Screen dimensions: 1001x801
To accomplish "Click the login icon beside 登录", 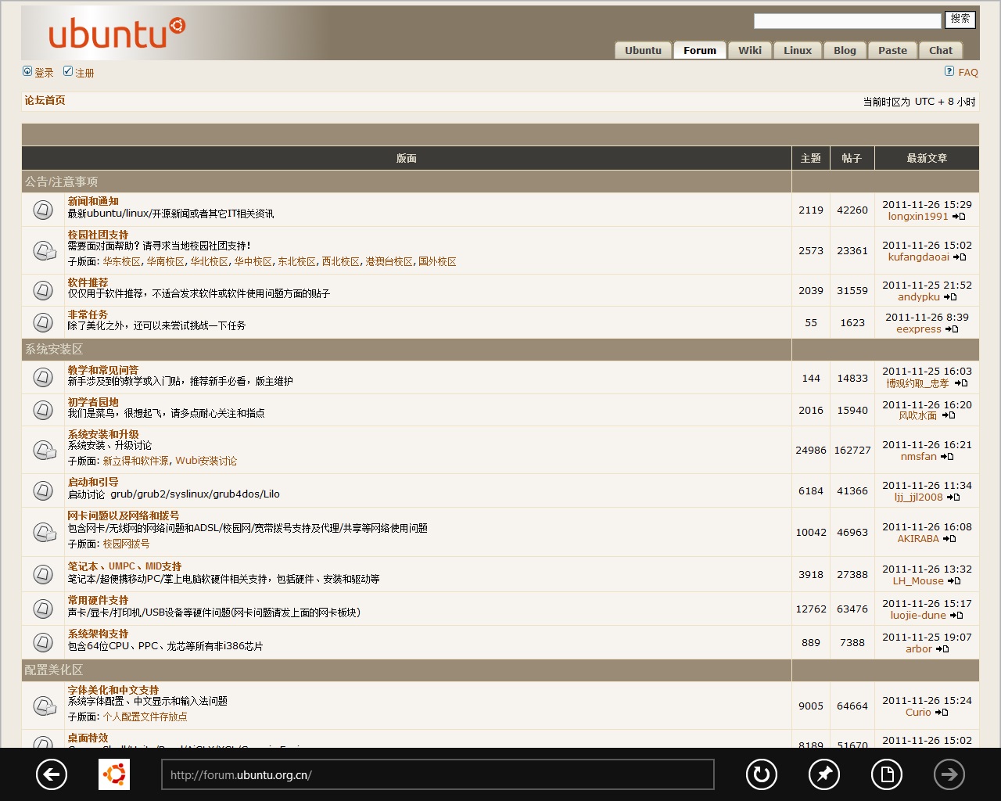I will 27,71.
